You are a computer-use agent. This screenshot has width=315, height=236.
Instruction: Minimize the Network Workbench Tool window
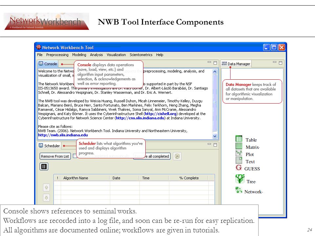click(266, 48)
